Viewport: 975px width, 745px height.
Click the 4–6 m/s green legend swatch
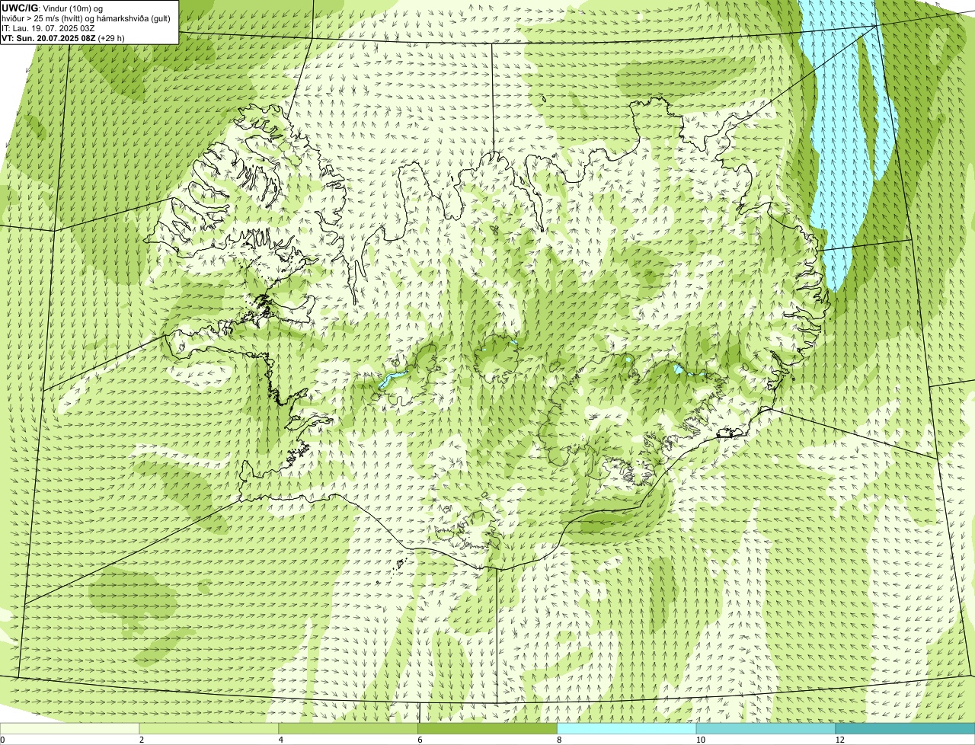coord(349,728)
